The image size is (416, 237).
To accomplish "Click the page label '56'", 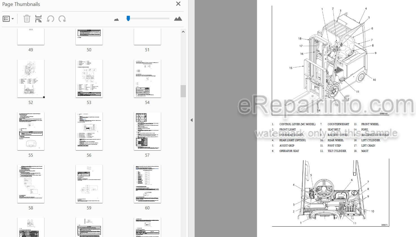I will pyautogui.click(x=89, y=155).
